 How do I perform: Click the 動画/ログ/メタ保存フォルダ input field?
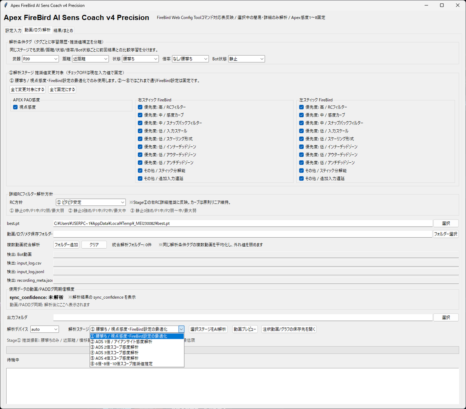[x=243, y=234]
